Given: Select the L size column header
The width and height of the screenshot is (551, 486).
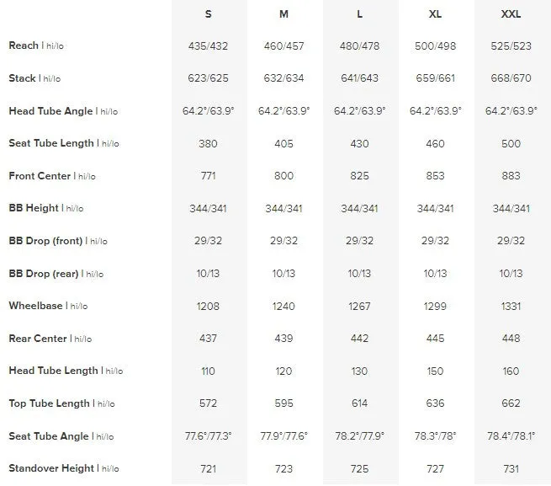Looking at the screenshot, I should coord(359,14).
